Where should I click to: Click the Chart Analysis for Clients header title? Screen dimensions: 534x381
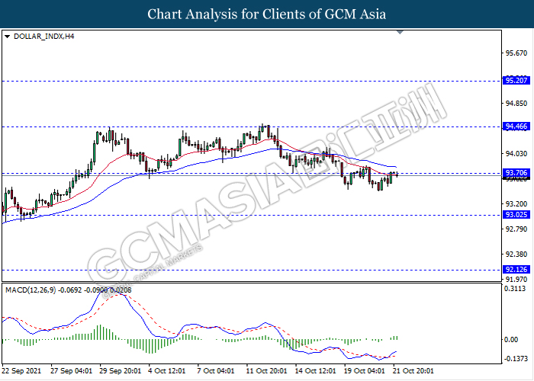267,14
